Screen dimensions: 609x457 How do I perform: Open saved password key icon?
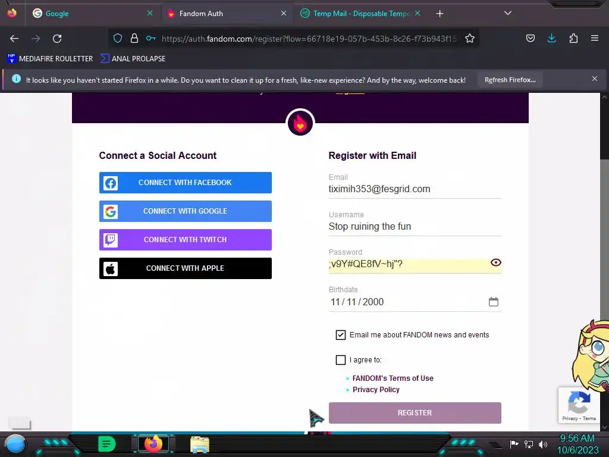pos(150,38)
